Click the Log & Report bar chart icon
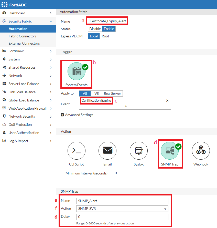Screen dimensions: 217x228 point(4,141)
